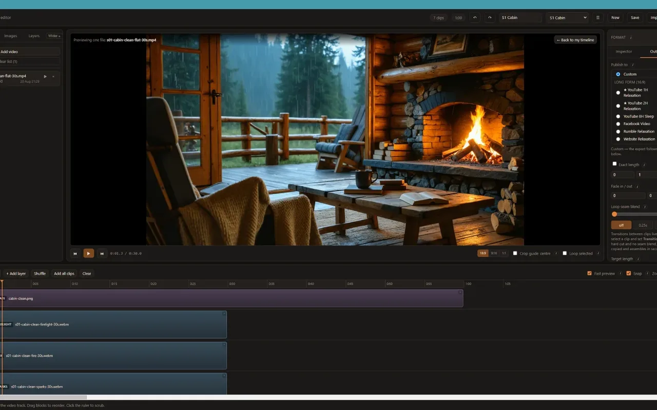Viewport: 657px width, 410px height.
Task: Open the info icon beside Exact length
Action: click(x=644, y=165)
